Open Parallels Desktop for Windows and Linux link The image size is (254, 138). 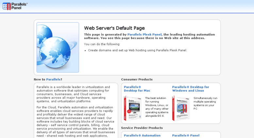pos(191,89)
